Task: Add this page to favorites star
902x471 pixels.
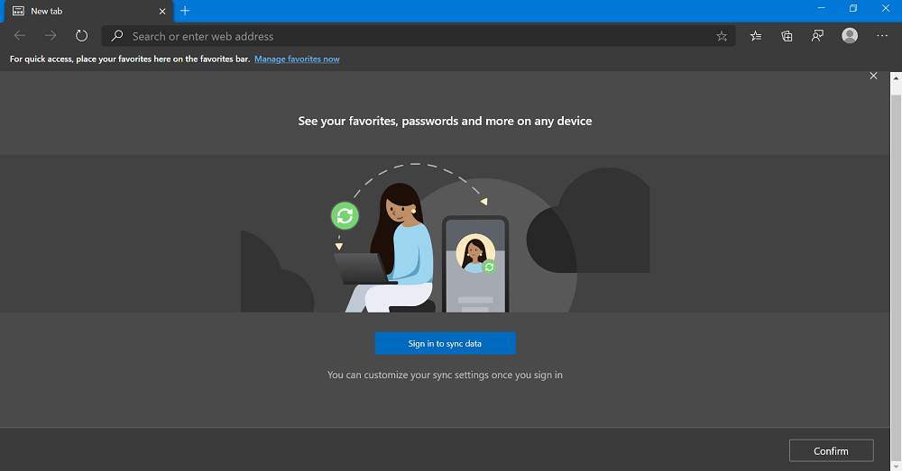Action: 722,36
